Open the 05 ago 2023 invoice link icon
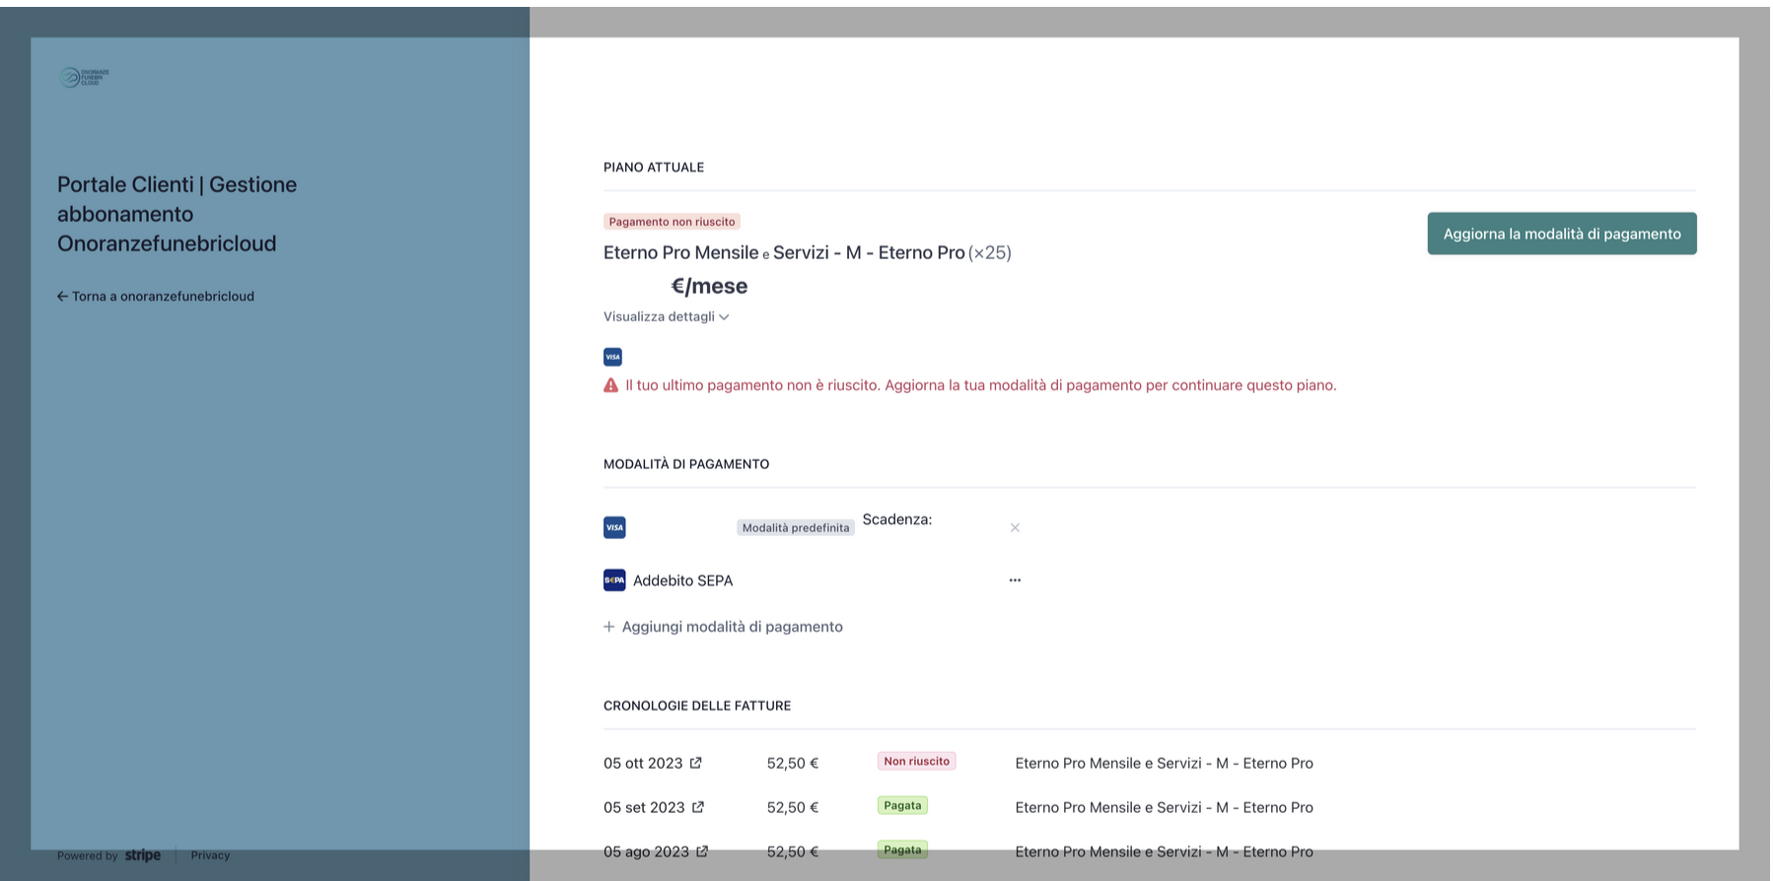This screenshot has height=881, width=1773. pos(702,851)
